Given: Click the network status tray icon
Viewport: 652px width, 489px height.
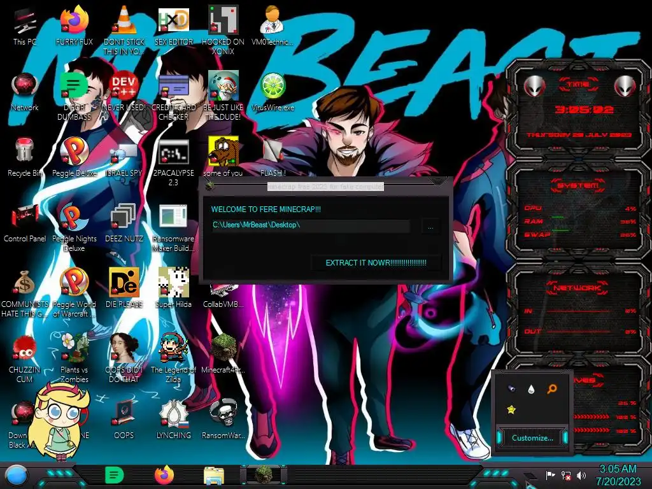Looking at the screenshot, I should coord(566,475).
